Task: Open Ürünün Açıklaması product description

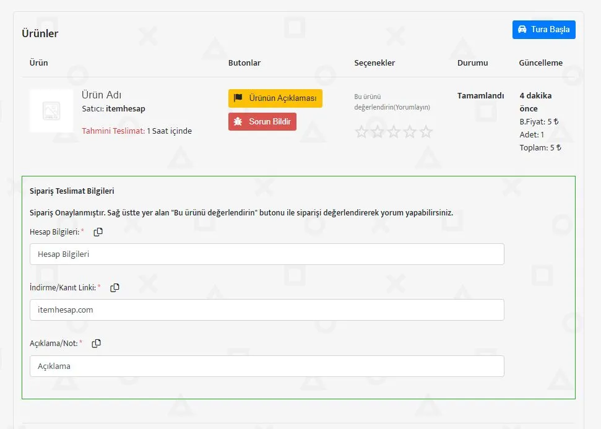Action: pos(275,98)
